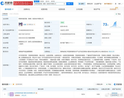Click help icon next to 统一社会信用代码
This screenshot has height=98, width=124.
(15, 30)
